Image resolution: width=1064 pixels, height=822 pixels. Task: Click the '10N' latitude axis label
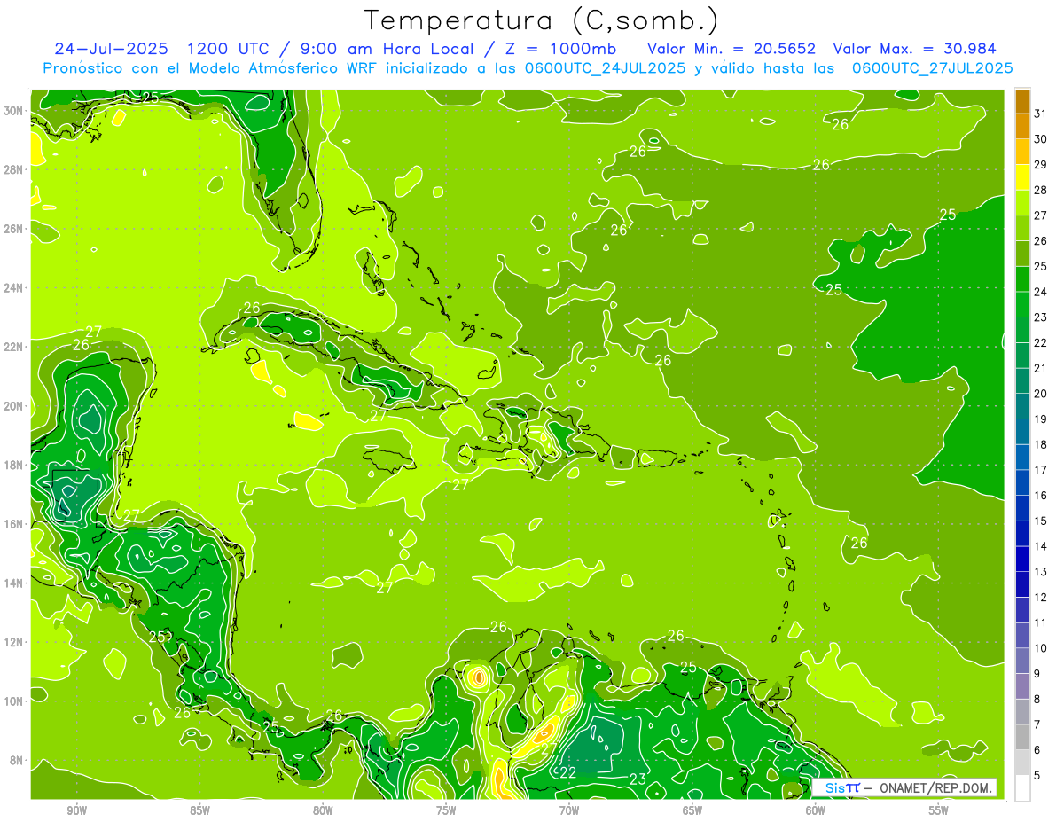click(x=14, y=701)
